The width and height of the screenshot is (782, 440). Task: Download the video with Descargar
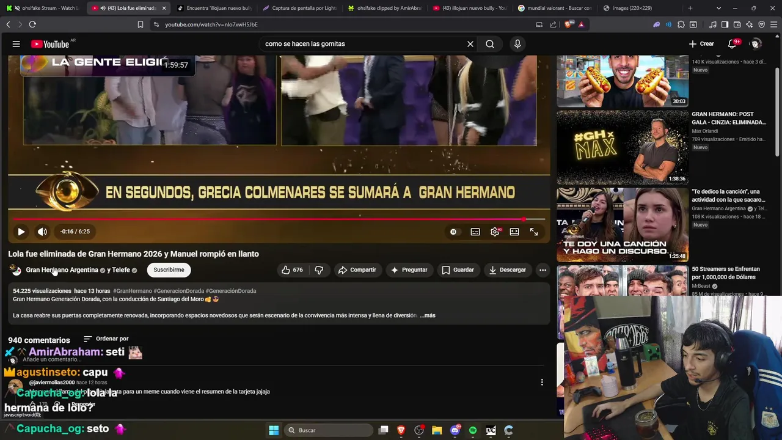(x=508, y=269)
